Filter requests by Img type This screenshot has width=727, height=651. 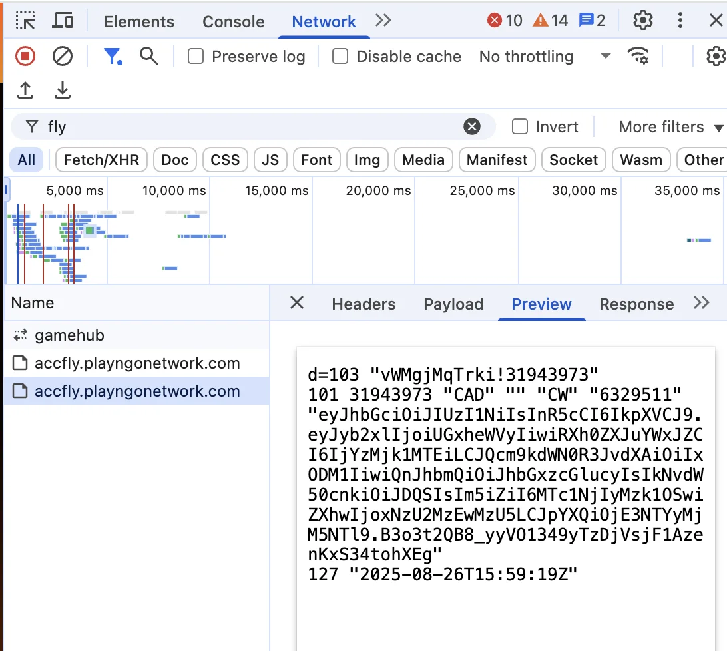pos(367,160)
